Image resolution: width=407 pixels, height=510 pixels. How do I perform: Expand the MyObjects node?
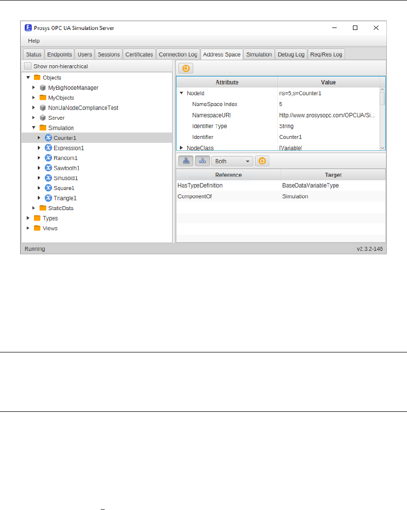click(x=33, y=98)
